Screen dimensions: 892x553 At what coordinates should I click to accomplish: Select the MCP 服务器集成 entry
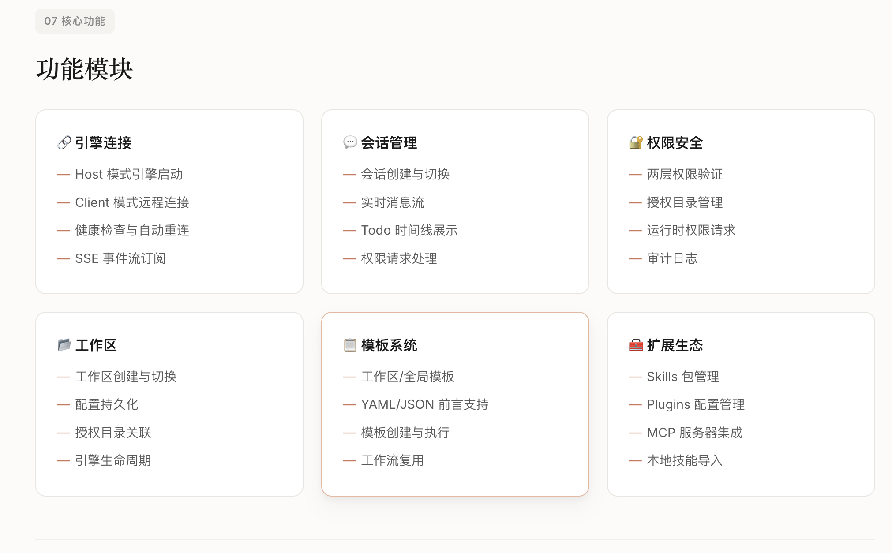click(x=694, y=433)
